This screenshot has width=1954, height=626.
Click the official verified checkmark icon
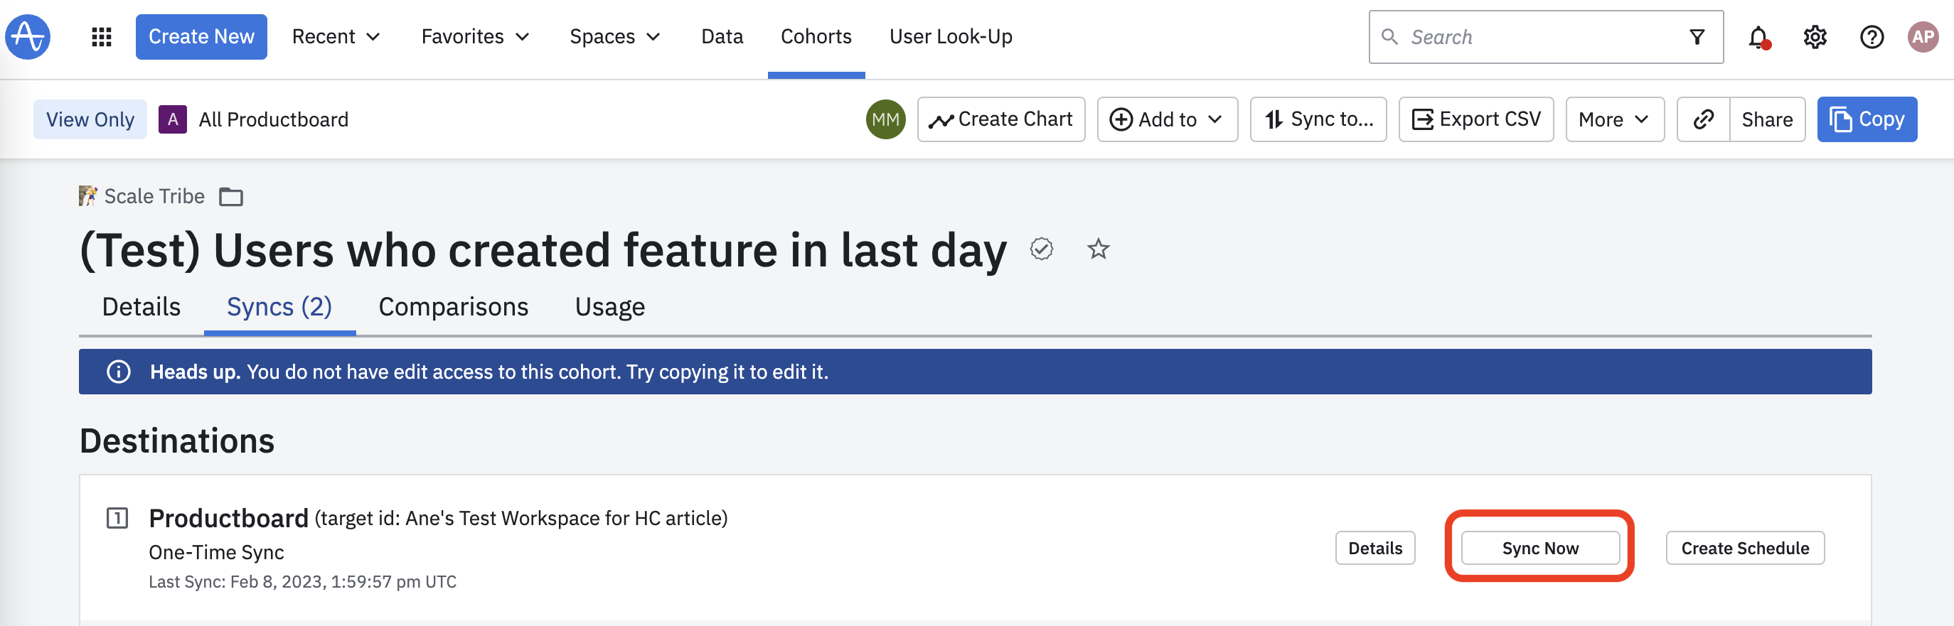1042,249
